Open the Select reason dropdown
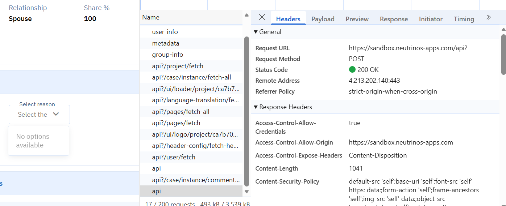This screenshot has height=206, width=506. (39, 115)
